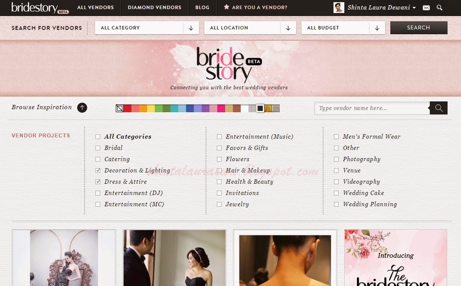Check the Catering checkbox
This screenshot has width=461, height=286.
[98, 159]
